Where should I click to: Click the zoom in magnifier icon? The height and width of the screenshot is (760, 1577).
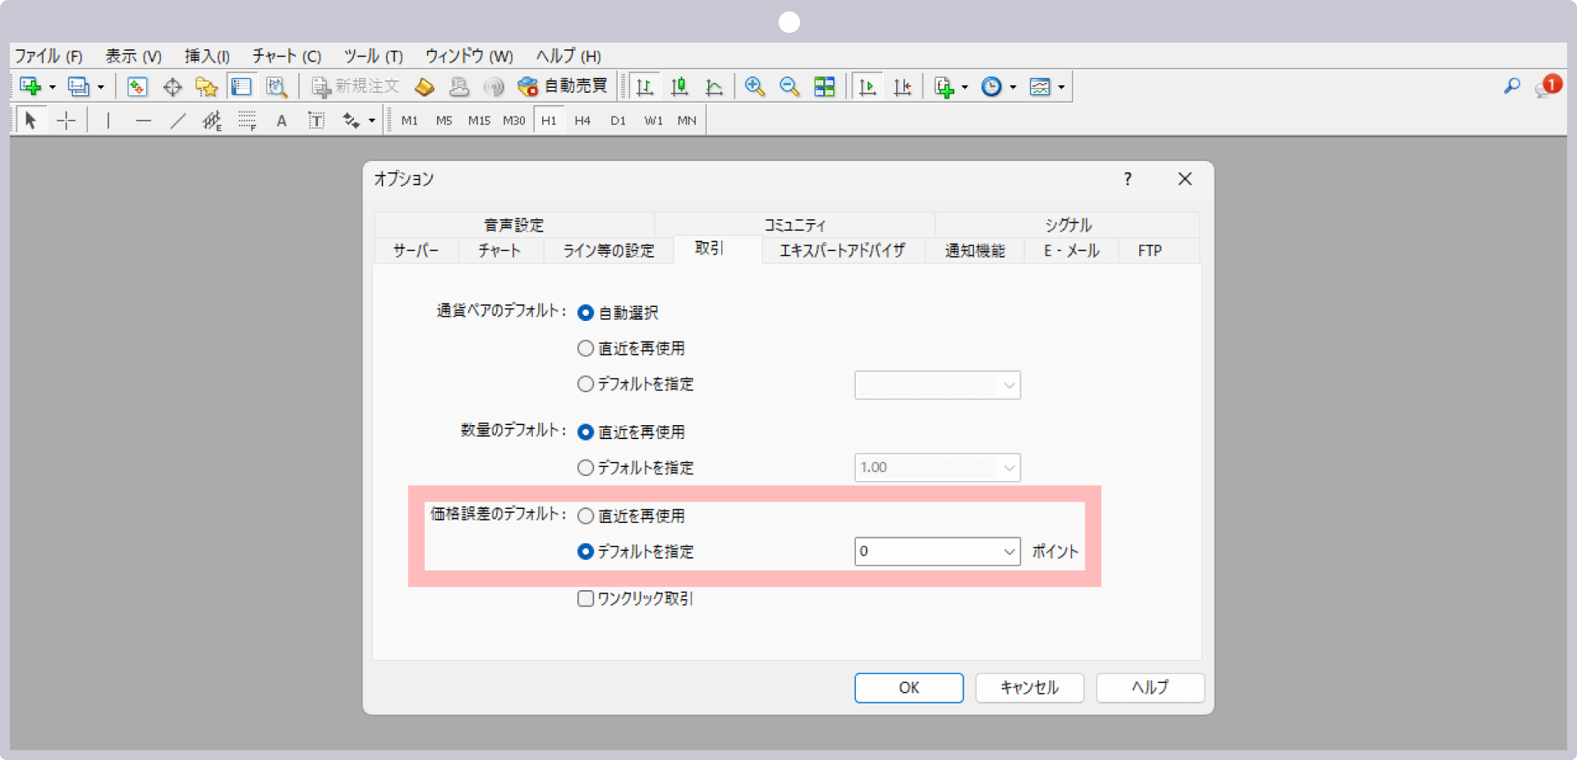coord(755,86)
